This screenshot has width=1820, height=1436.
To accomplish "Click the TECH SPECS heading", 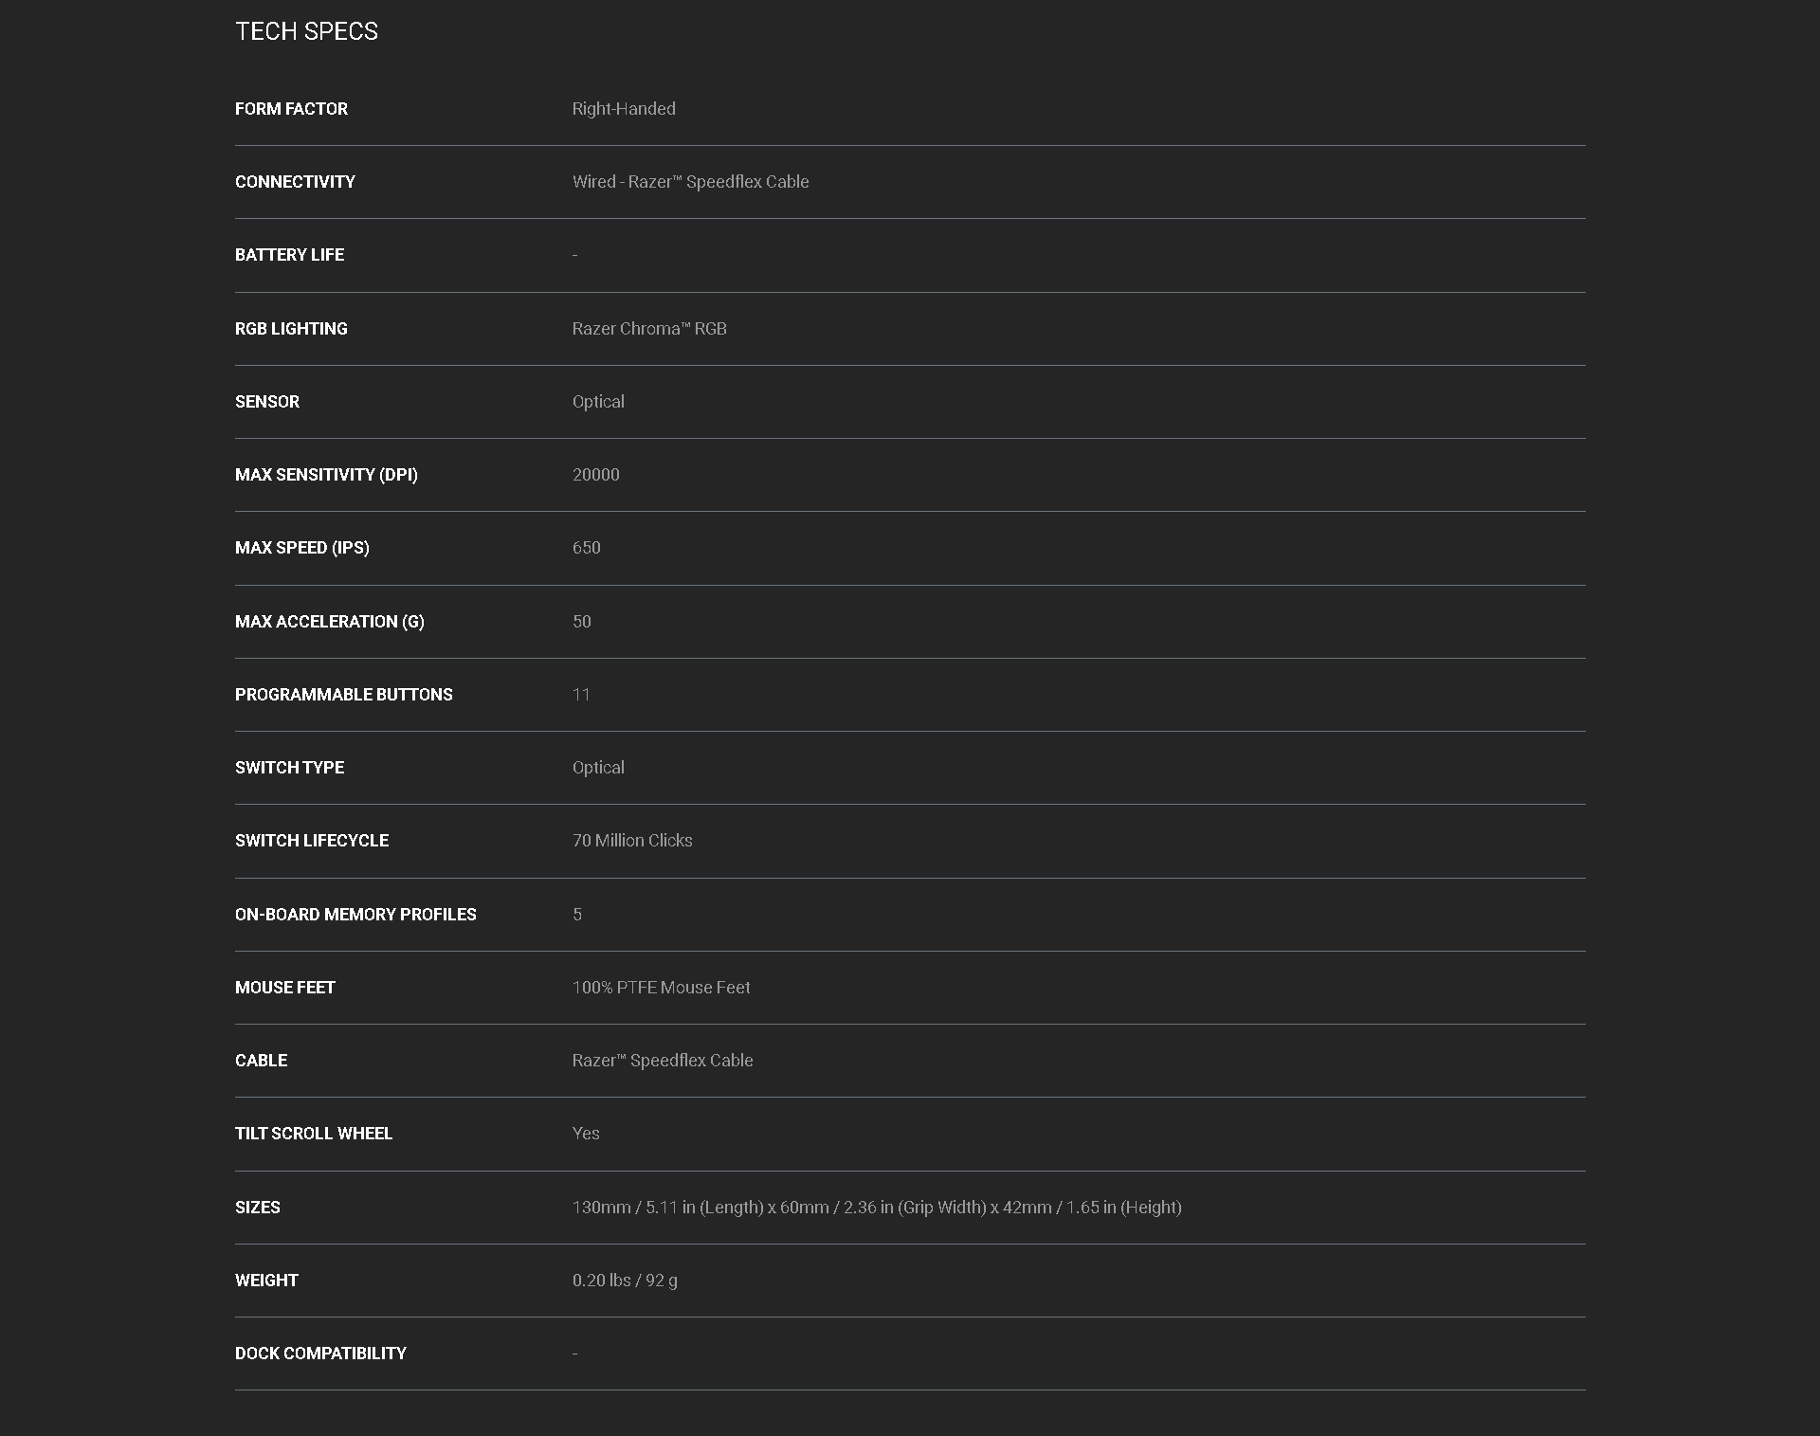I will pyautogui.click(x=306, y=31).
